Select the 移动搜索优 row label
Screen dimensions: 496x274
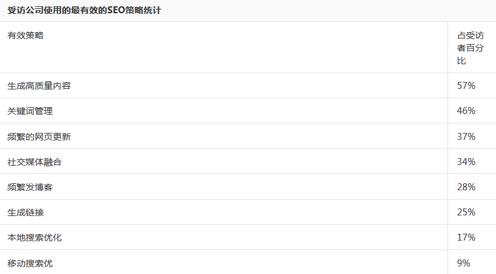30,263
